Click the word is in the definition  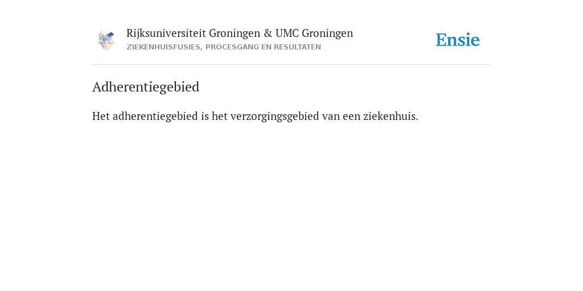[205, 116]
